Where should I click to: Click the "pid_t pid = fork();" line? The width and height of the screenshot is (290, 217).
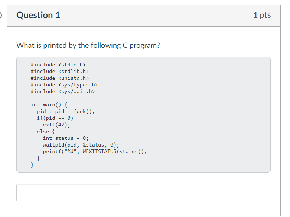(x=65, y=111)
